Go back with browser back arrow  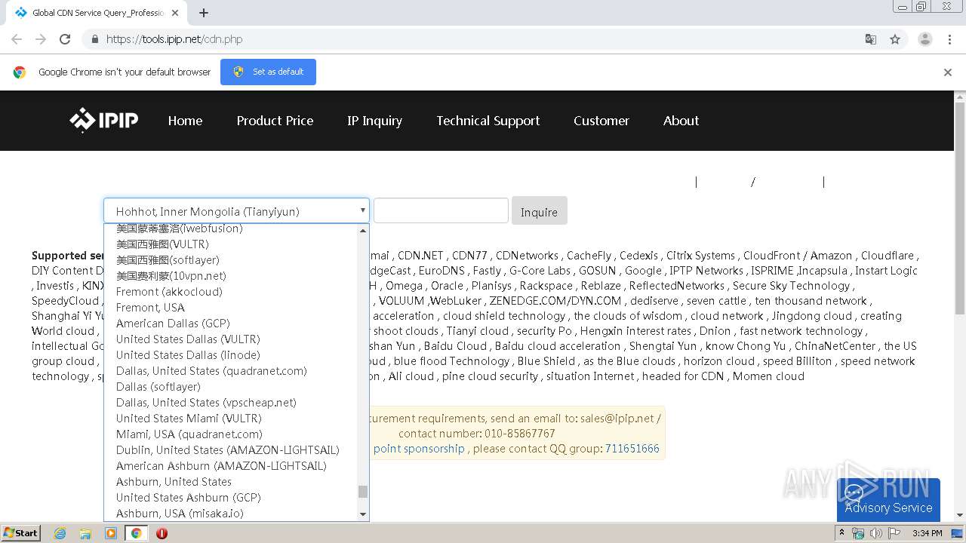17,39
